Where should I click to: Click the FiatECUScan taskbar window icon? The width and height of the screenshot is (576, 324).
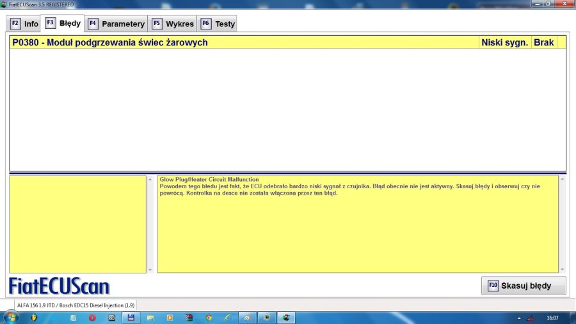[286, 318]
